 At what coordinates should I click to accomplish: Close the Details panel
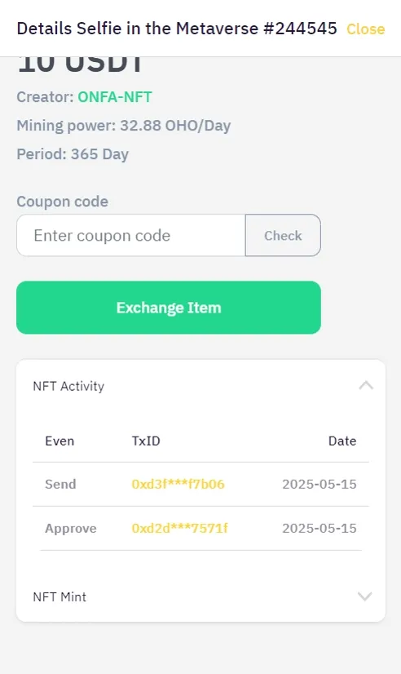[365, 29]
